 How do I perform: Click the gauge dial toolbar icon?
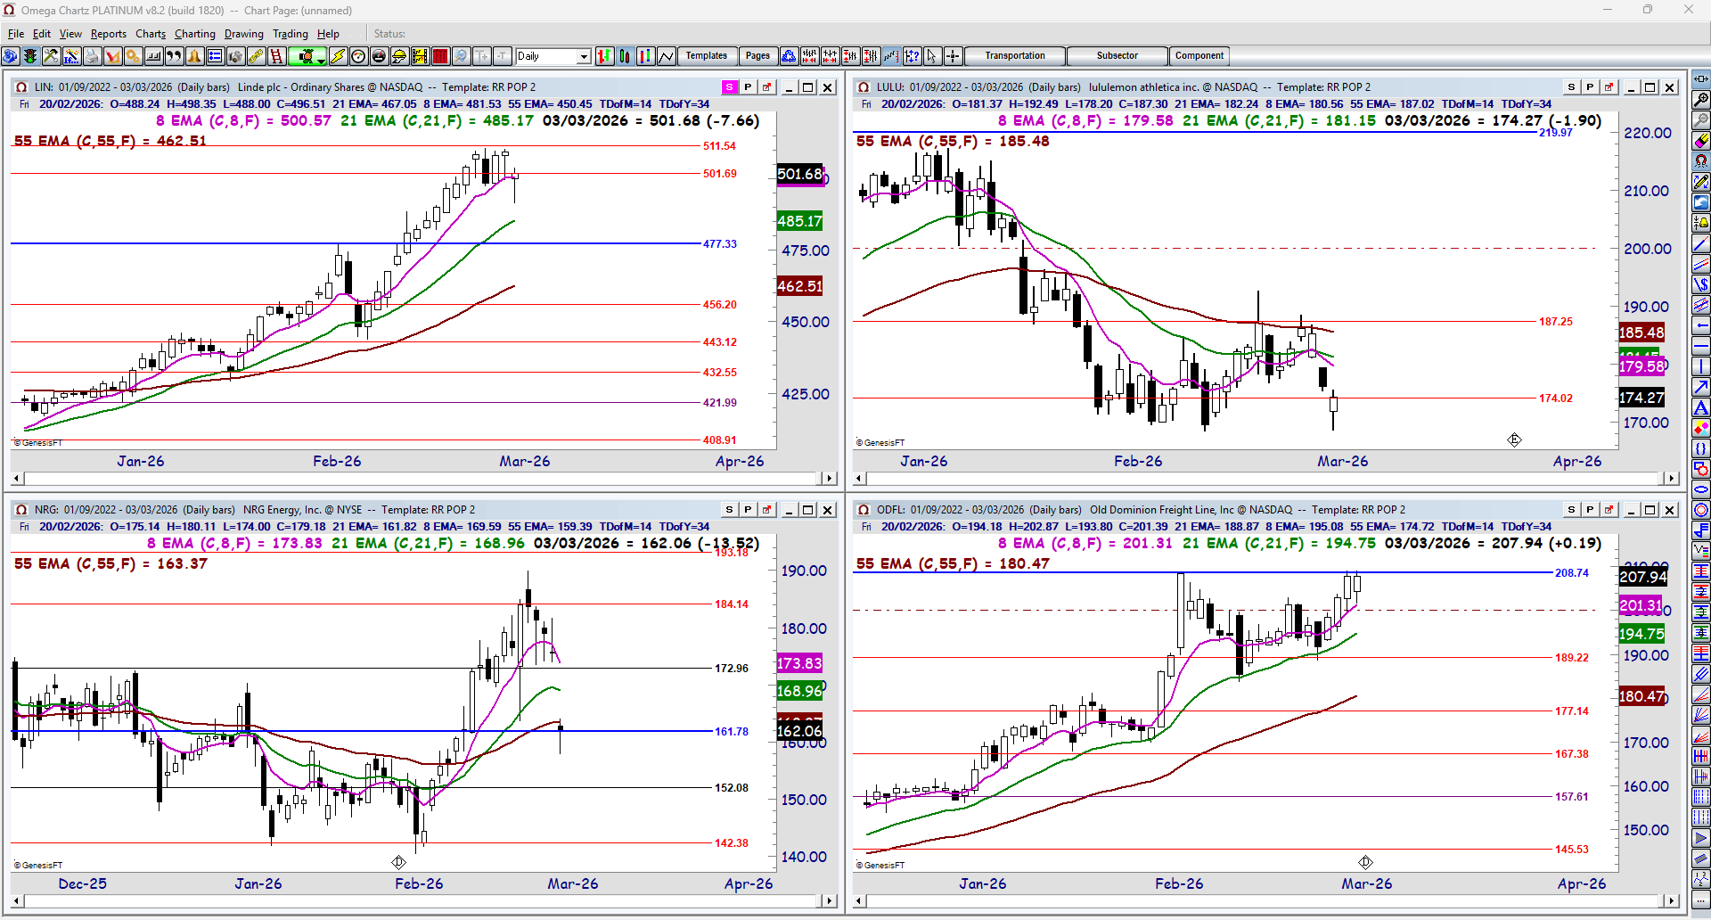click(x=358, y=56)
